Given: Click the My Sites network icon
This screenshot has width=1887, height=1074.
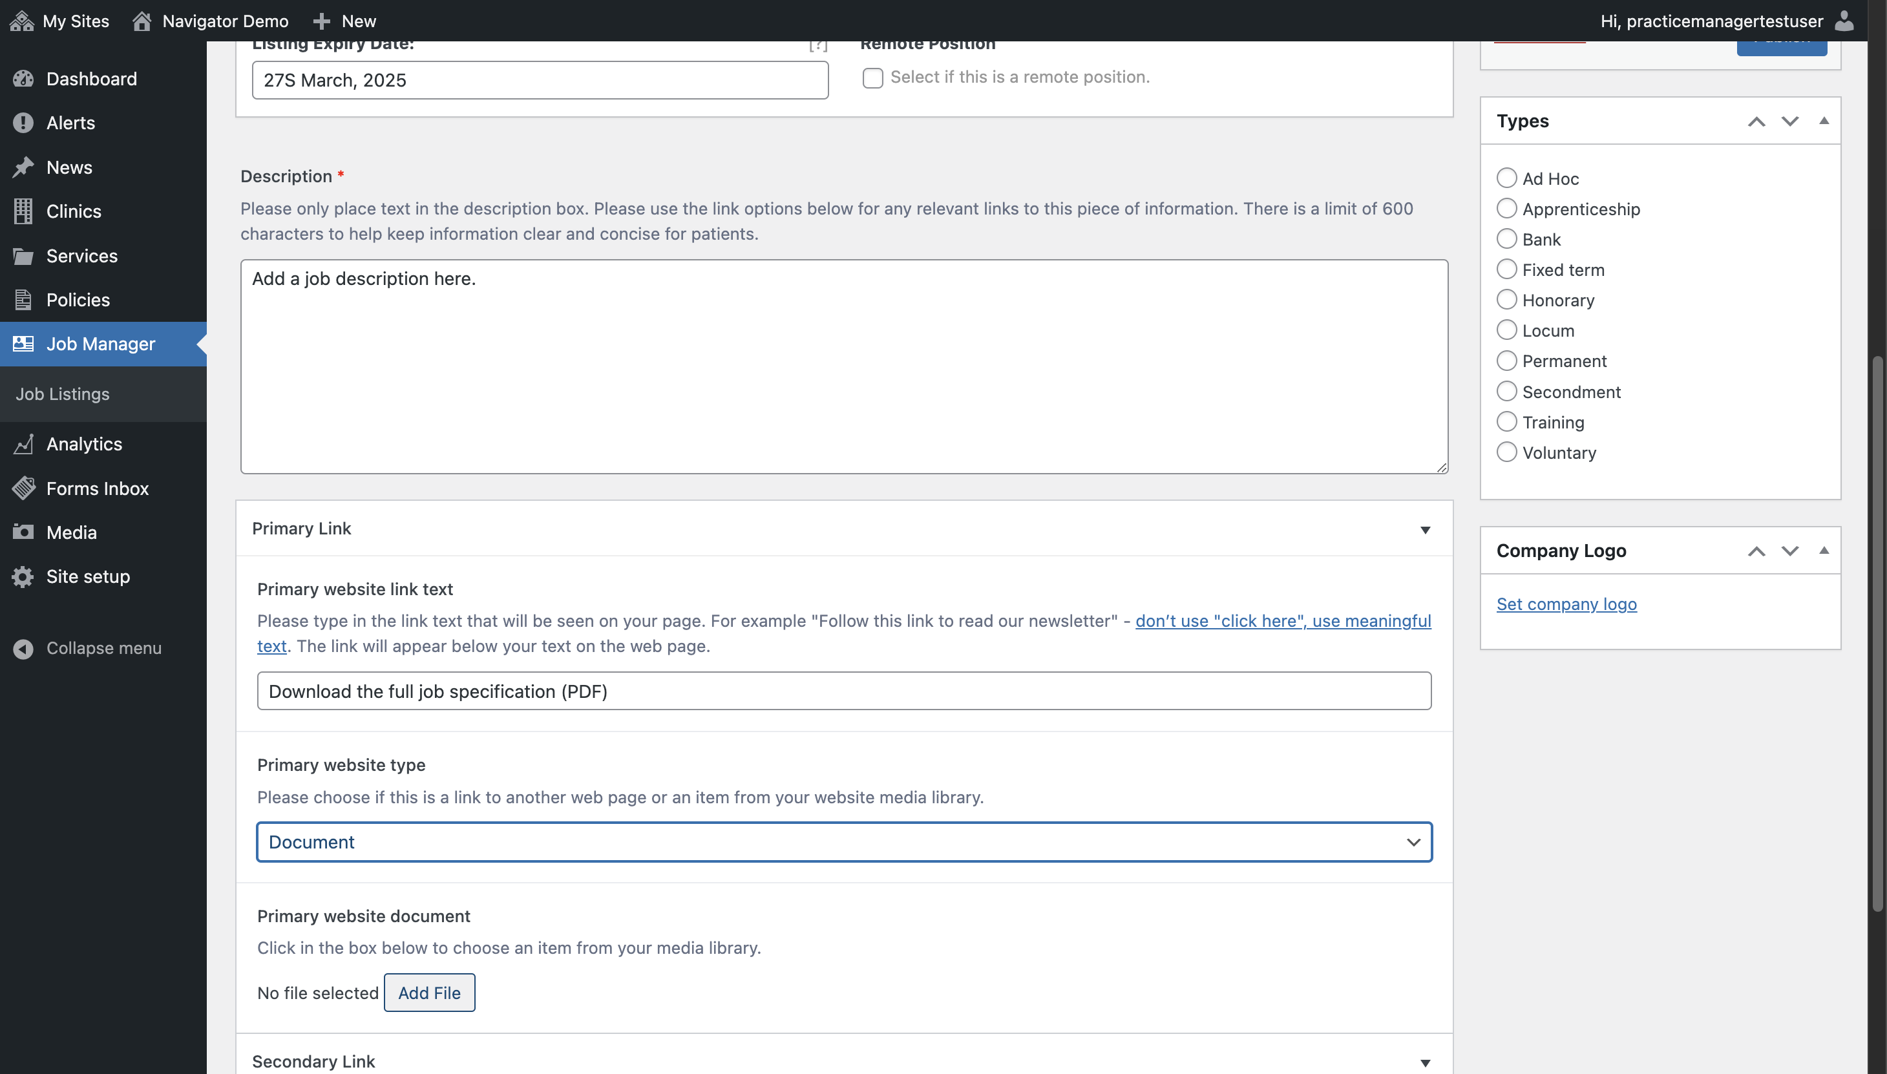Looking at the screenshot, I should point(22,21).
